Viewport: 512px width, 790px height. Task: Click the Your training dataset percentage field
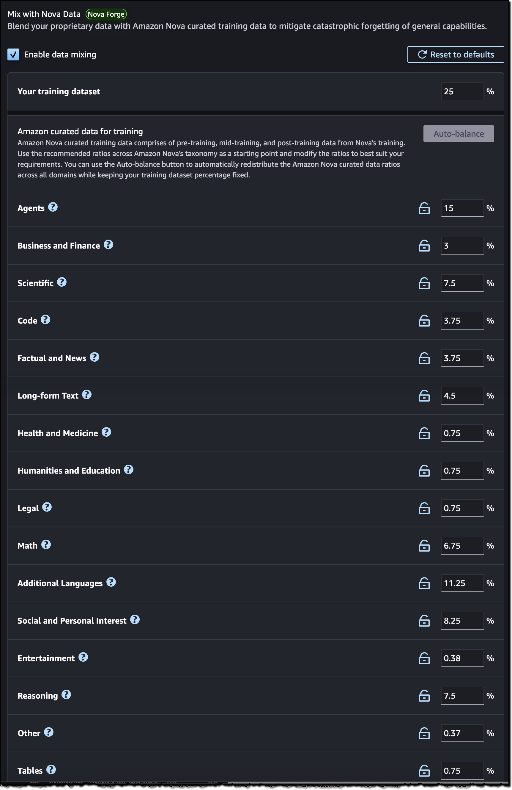point(462,91)
